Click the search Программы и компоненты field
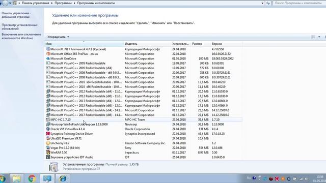The image size is (326, 183). pyautogui.click(x=299, y=3)
